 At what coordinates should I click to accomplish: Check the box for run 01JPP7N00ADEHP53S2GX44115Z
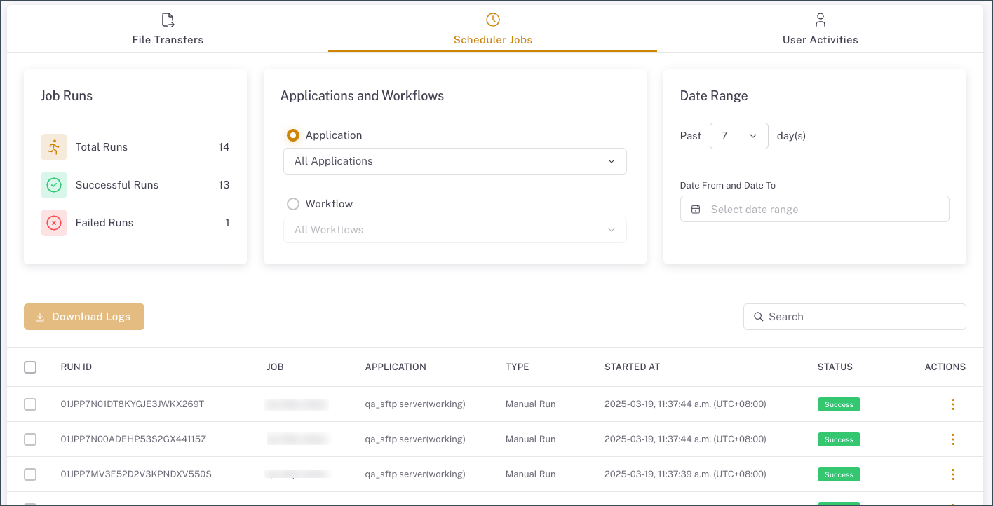30,439
